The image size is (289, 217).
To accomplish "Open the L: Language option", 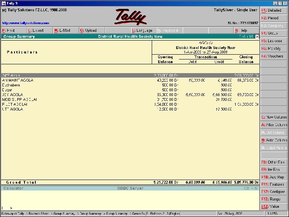I will [144, 31].
